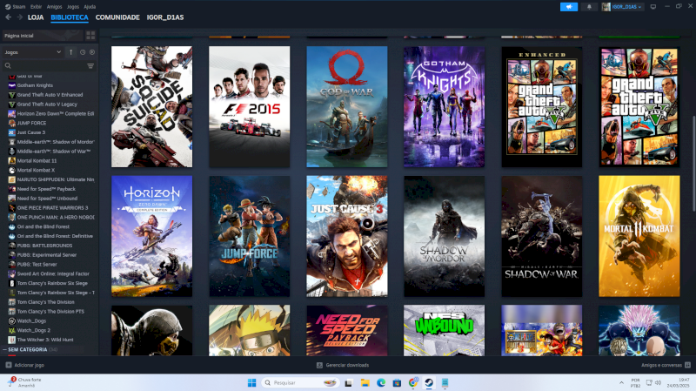This screenshot has height=391, width=696.
Task: Click Adicionar jogo at bottom left
Action: point(25,365)
